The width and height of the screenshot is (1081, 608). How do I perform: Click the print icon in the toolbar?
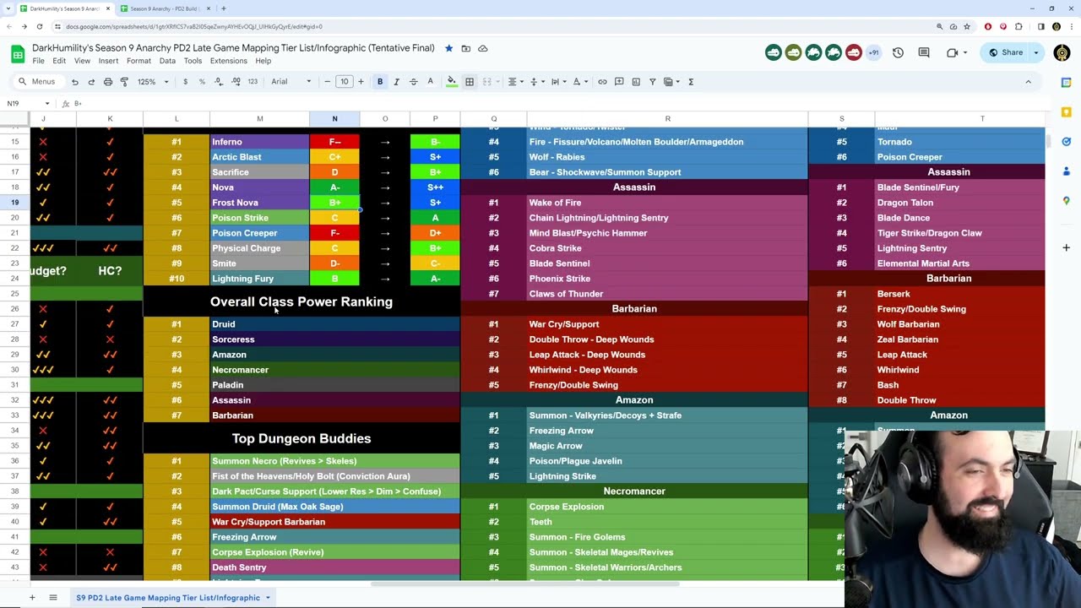tap(108, 82)
